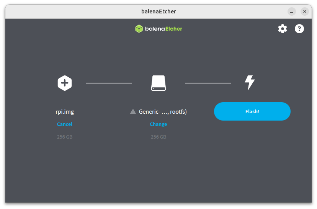The height and width of the screenshot is (209, 317).
Task: Minimize the balenaEtcher window
Action: click(x=292, y=11)
